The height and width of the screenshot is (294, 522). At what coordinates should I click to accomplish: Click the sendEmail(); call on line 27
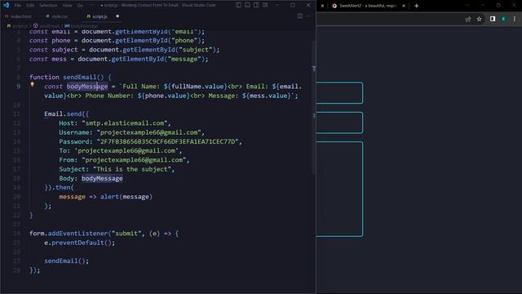[x=67, y=261]
